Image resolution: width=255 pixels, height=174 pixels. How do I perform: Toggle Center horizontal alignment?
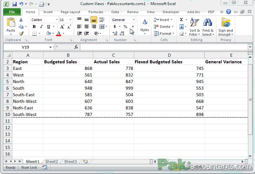coord(86,27)
